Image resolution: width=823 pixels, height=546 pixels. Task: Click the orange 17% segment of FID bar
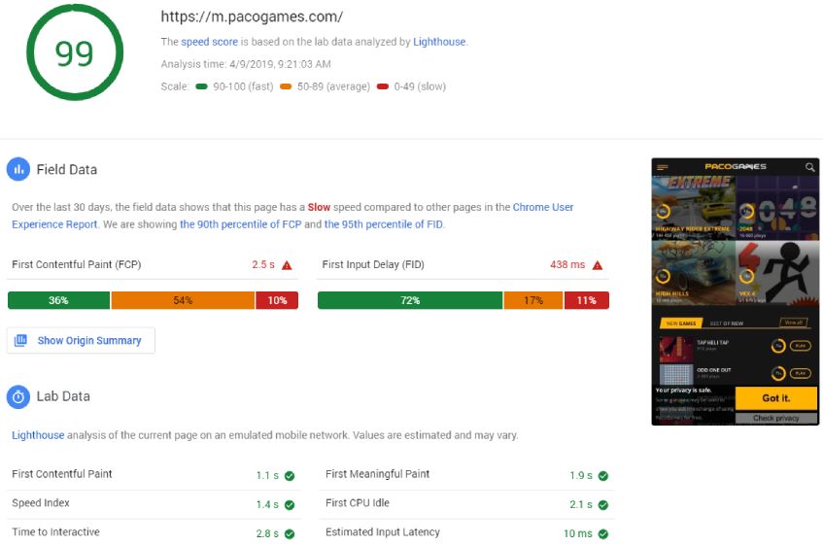click(x=533, y=300)
